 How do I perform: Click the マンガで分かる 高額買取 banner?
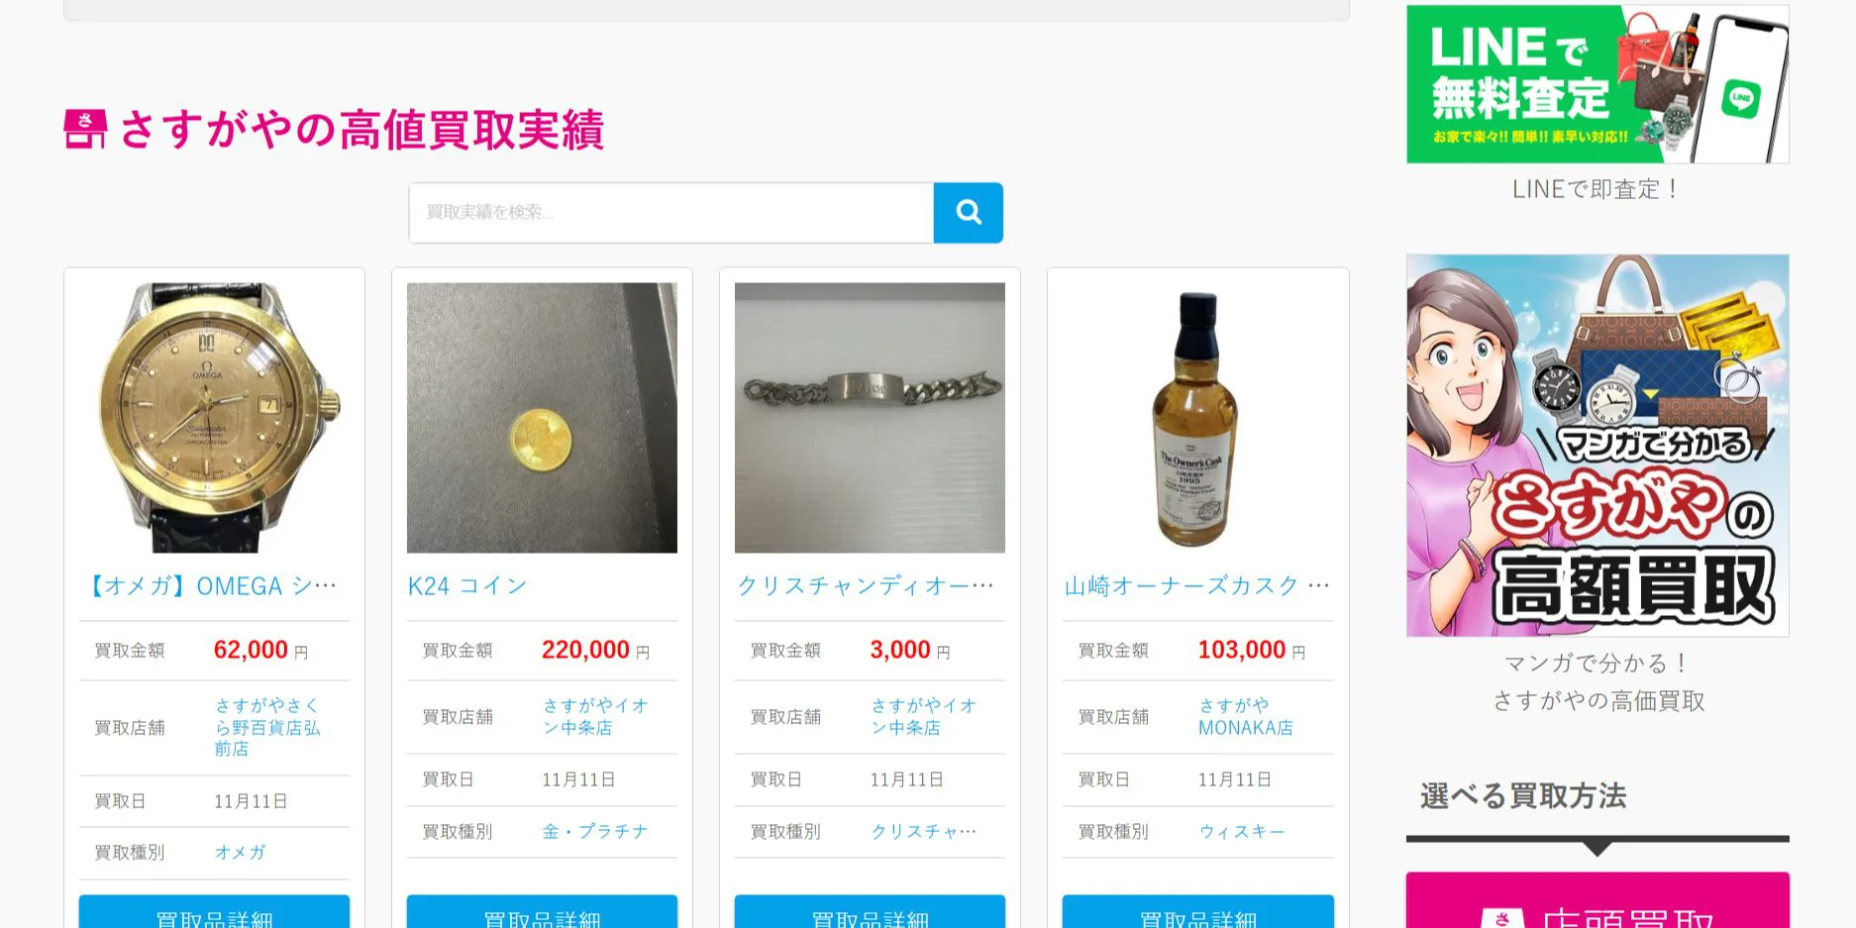[x=1598, y=446]
